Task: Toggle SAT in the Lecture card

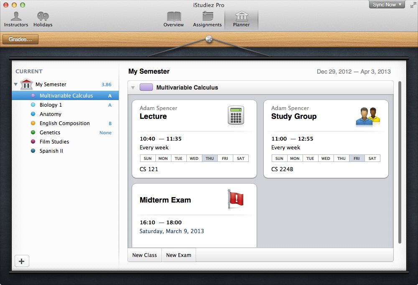Action: 241,158
